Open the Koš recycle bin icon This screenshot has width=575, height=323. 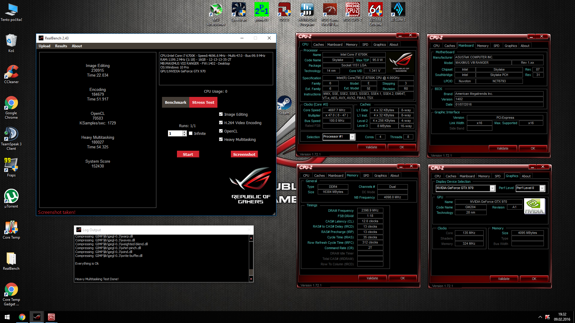[x=11, y=43]
